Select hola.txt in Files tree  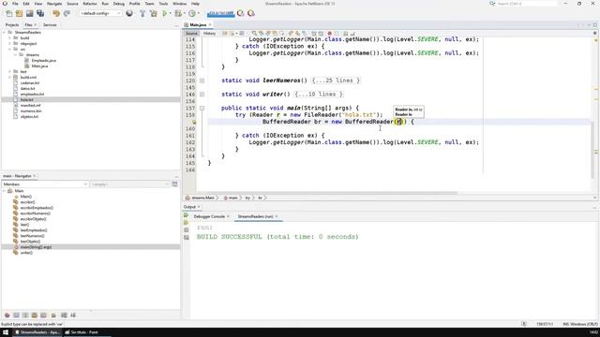(x=27, y=100)
